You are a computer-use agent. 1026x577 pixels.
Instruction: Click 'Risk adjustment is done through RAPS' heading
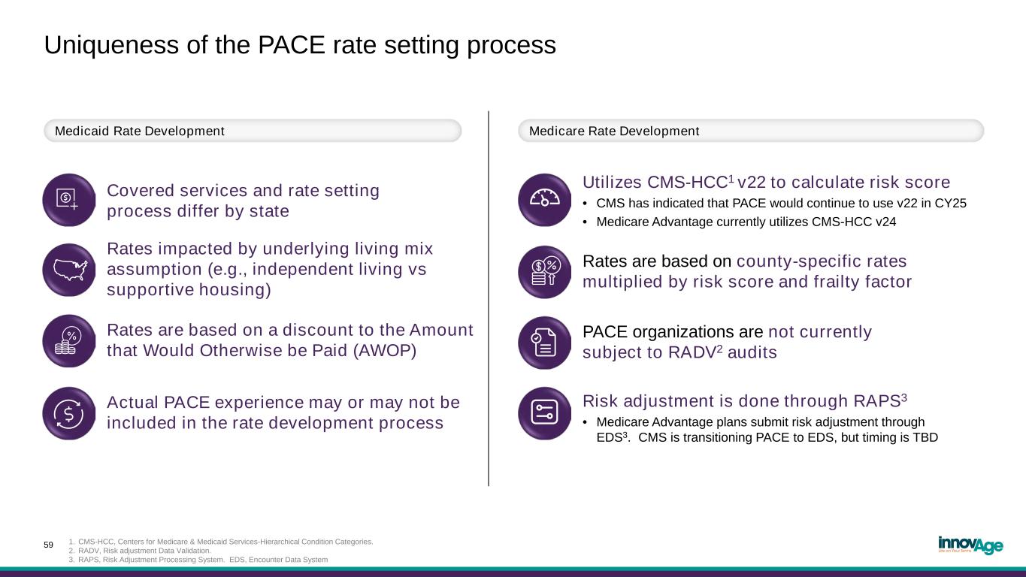[x=746, y=400]
